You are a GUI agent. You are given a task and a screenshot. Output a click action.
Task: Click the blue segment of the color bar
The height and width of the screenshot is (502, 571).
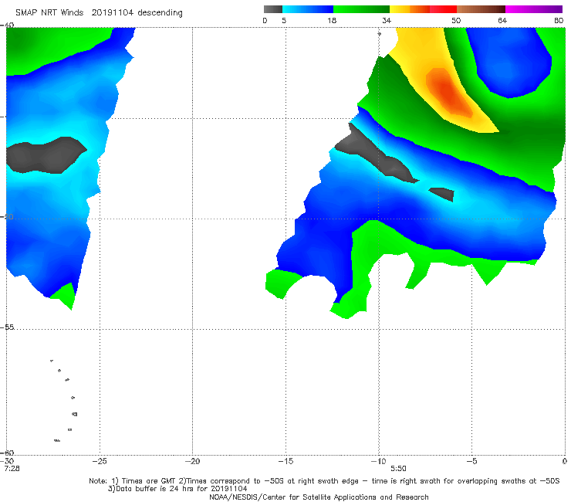tap(308, 9)
